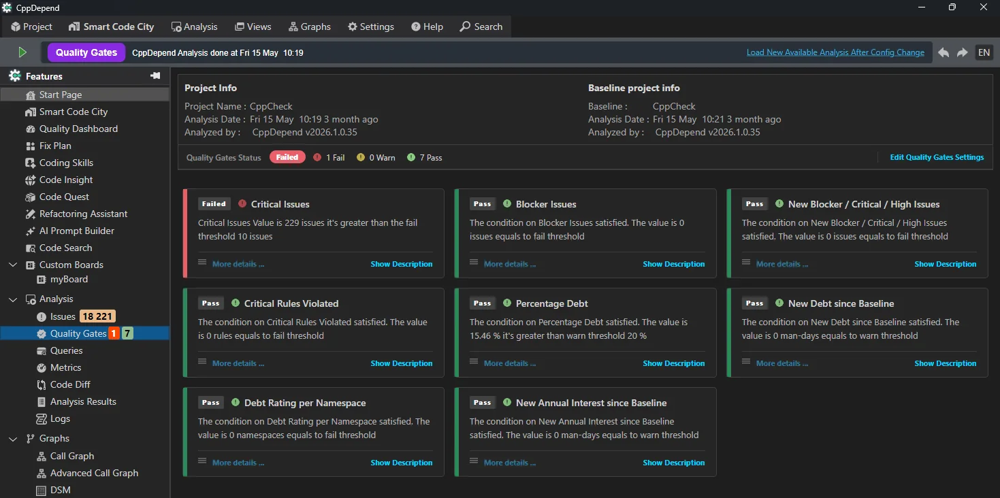
Task: Open More details for New Blocker / Critical / High Issues
Action: coord(782,264)
